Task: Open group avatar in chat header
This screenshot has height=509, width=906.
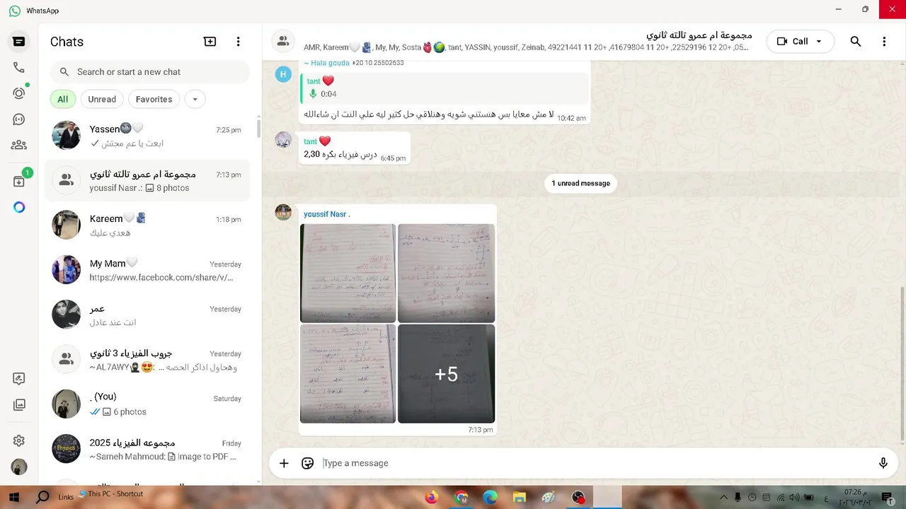Action: 283,42
